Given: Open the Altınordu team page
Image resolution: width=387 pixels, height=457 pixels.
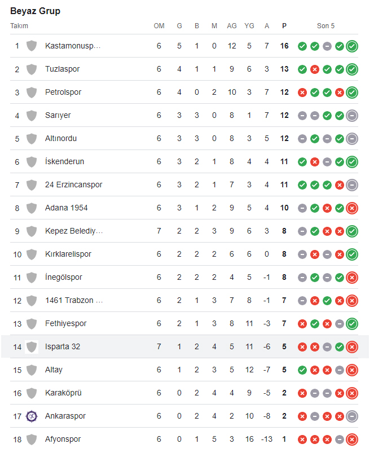Looking at the screenshot, I should coord(61,138).
